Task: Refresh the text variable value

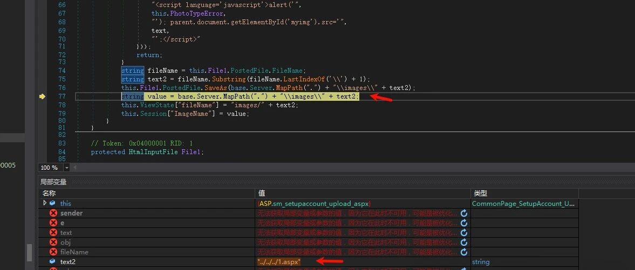Action: coord(464,232)
